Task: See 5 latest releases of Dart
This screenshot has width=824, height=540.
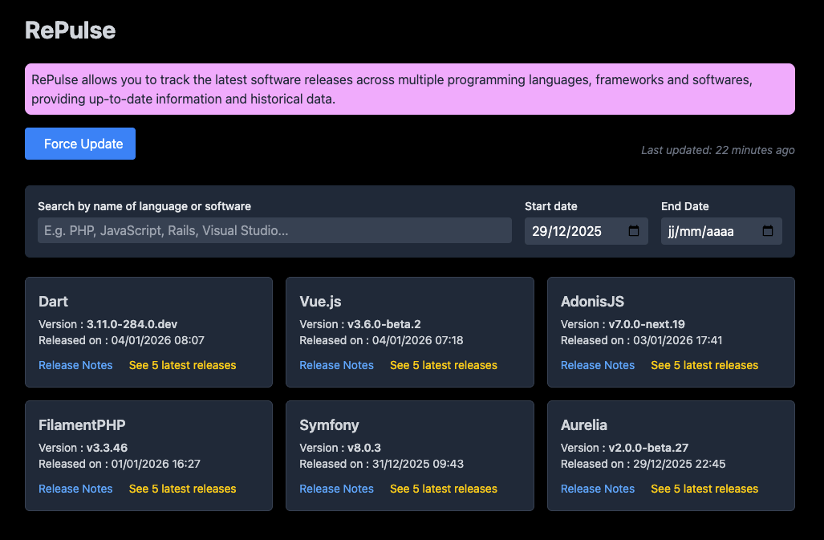Action: 182,365
